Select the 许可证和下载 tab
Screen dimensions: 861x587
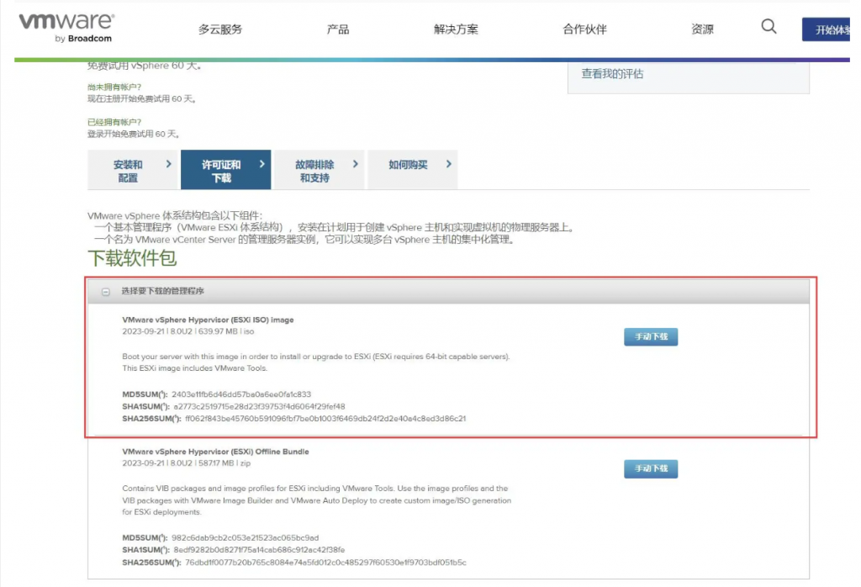tap(221, 171)
